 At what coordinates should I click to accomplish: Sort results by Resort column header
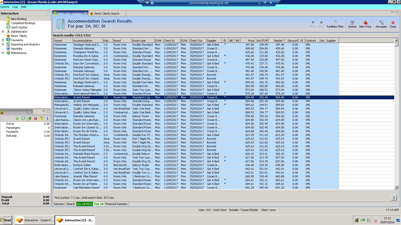pos(63,41)
